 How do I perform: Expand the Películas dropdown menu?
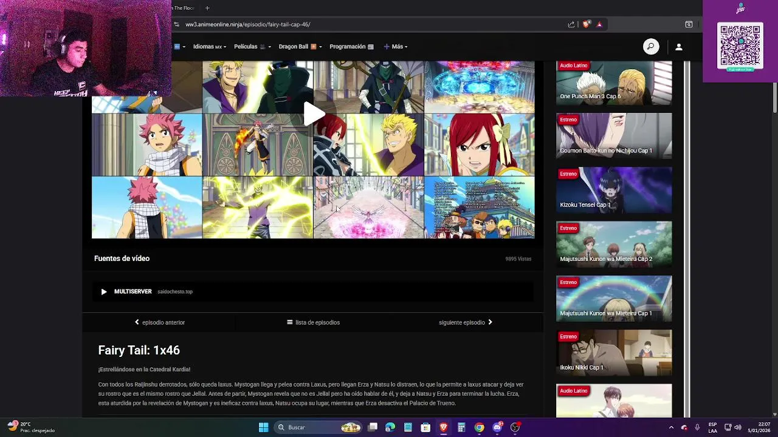pos(252,47)
